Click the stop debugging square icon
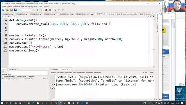The height and width of the screenshot is (105, 186). pyautogui.click(x=50, y=10)
